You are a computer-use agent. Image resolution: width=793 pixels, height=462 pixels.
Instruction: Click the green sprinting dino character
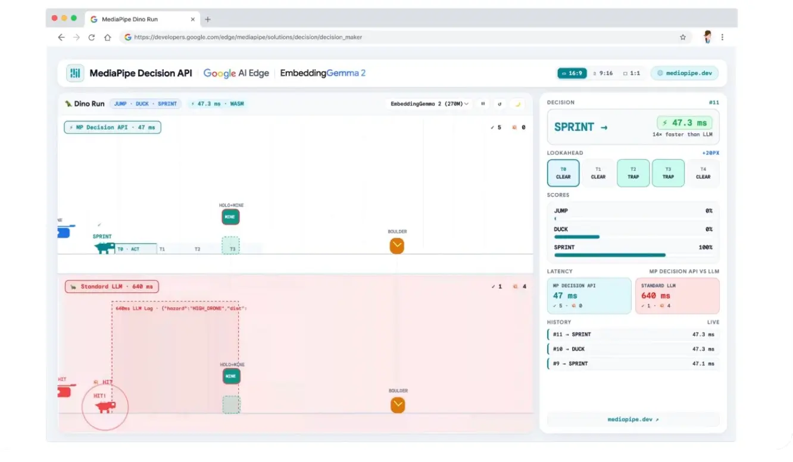pyautogui.click(x=104, y=248)
